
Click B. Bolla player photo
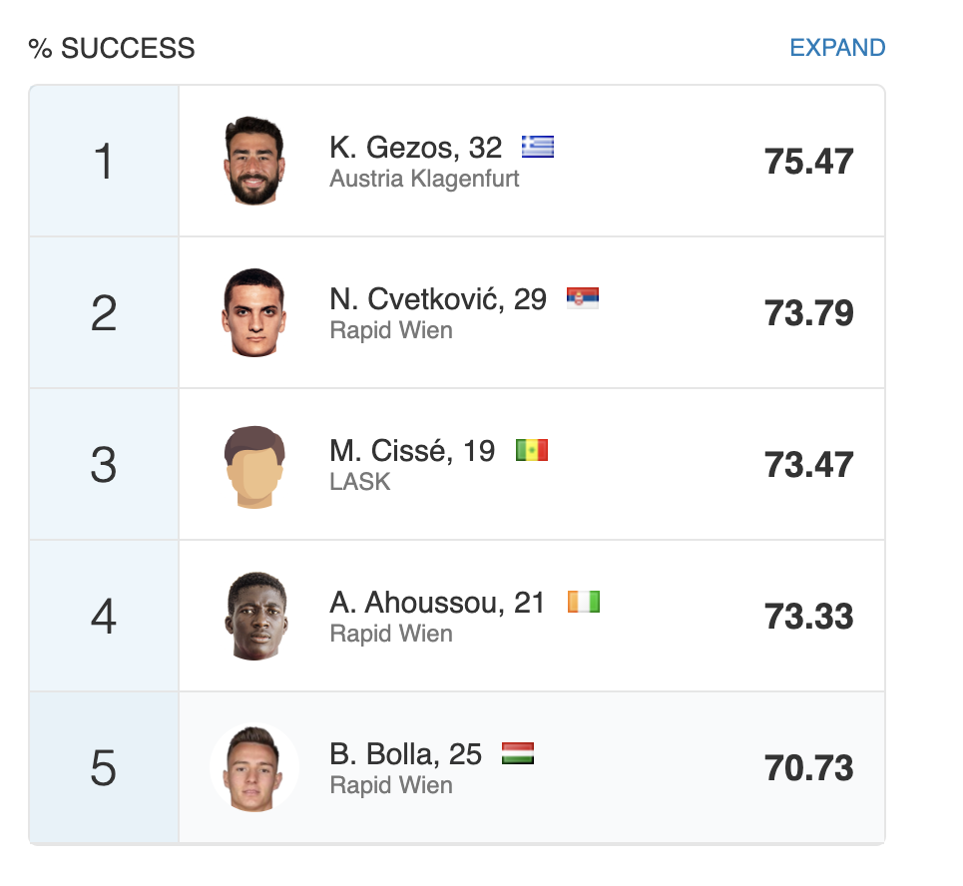(254, 767)
